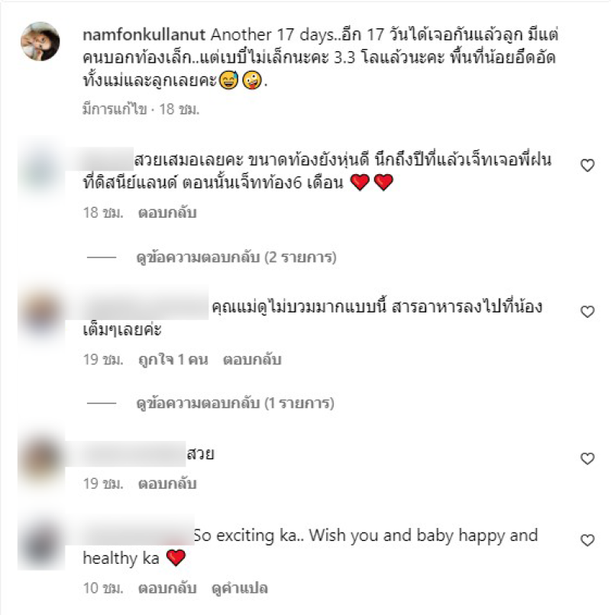
Task: Click the 10 ชม. timestamp on last comment
Action: pyautogui.click(x=103, y=588)
